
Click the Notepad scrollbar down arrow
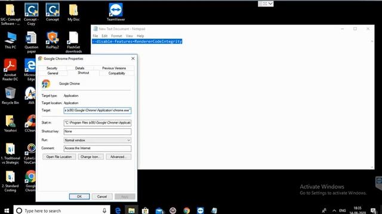point(372,167)
